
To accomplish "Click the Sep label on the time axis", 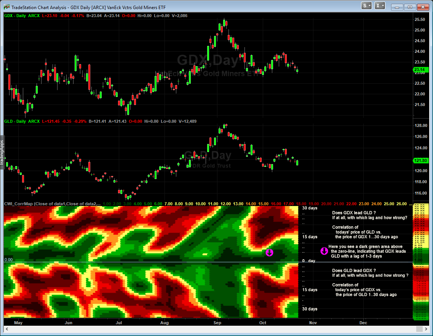I will point(217,323).
